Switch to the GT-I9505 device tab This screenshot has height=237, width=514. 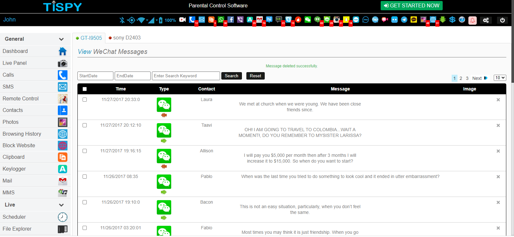[89, 38]
